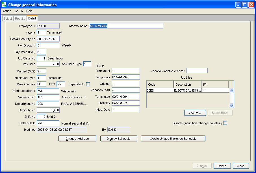
Task: Switch to the Results tab
Action: click(x=20, y=19)
